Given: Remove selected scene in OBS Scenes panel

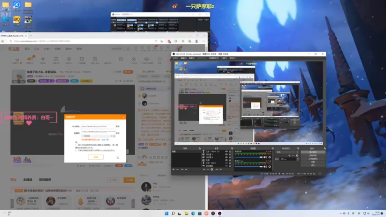Looking at the screenshot, I should [178, 170].
